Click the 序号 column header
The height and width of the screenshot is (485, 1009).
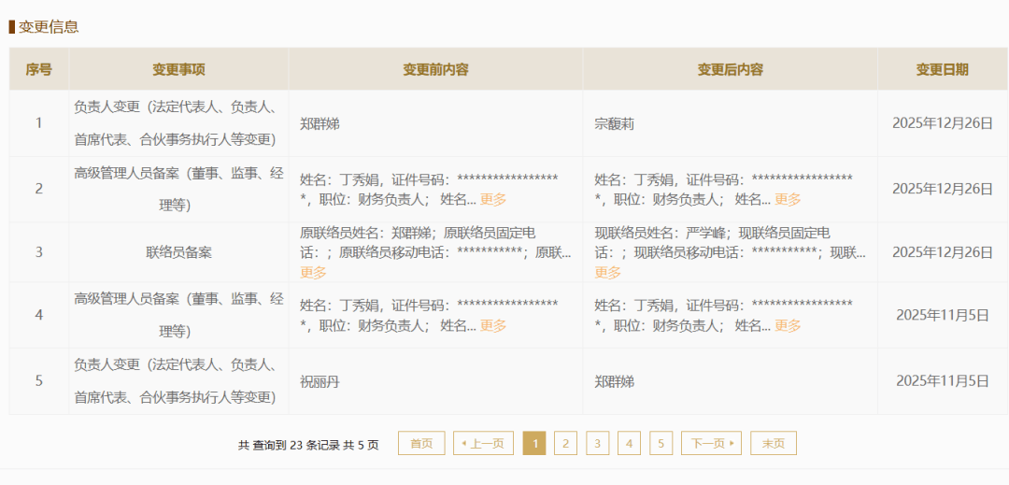pos(38,69)
